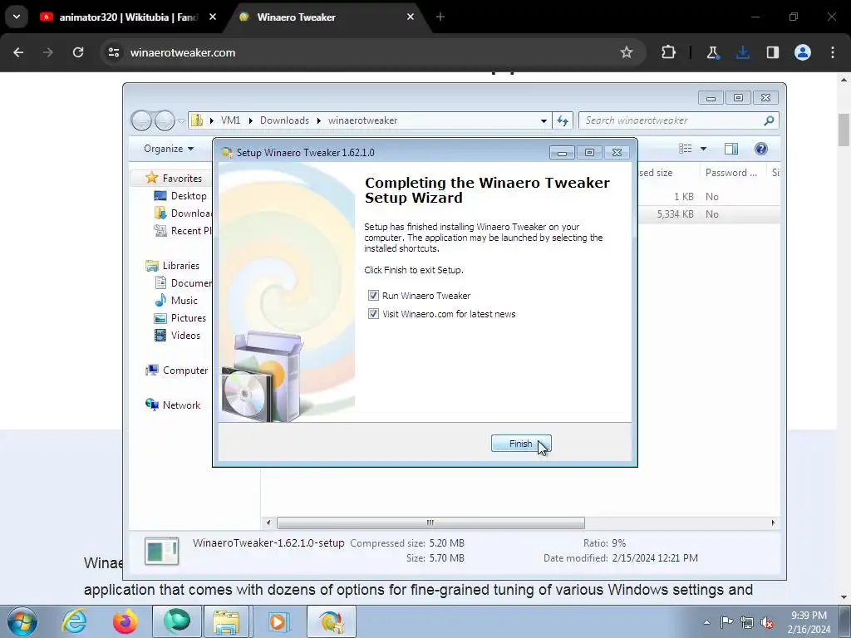Screen dimensions: 851x638
Task: Open the Libraries node in Explorer
Action: click(x=180, y=265)
